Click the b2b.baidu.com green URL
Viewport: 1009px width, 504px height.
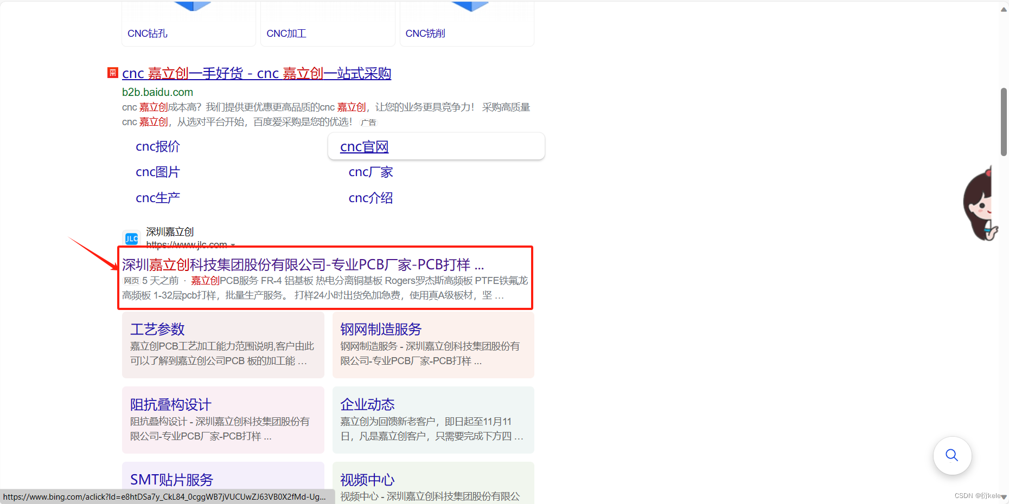tap(157, 92)
